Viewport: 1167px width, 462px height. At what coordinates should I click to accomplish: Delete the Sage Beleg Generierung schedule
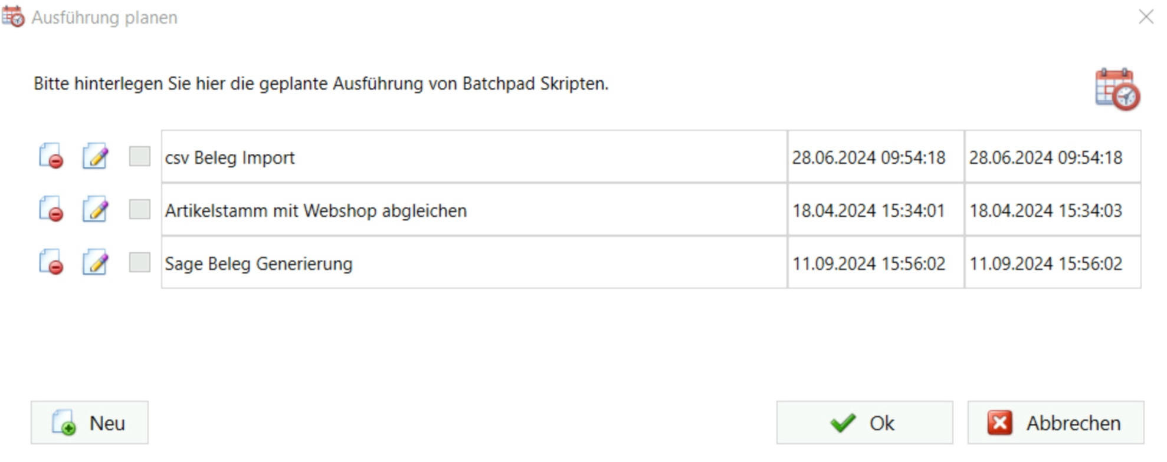tap(51, 263)
